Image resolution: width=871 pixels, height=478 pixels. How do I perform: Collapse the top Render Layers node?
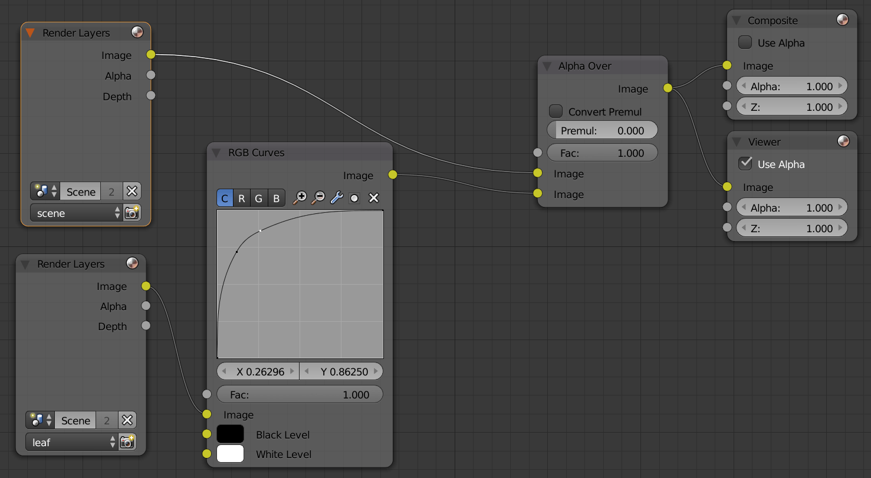coord(29,33)
